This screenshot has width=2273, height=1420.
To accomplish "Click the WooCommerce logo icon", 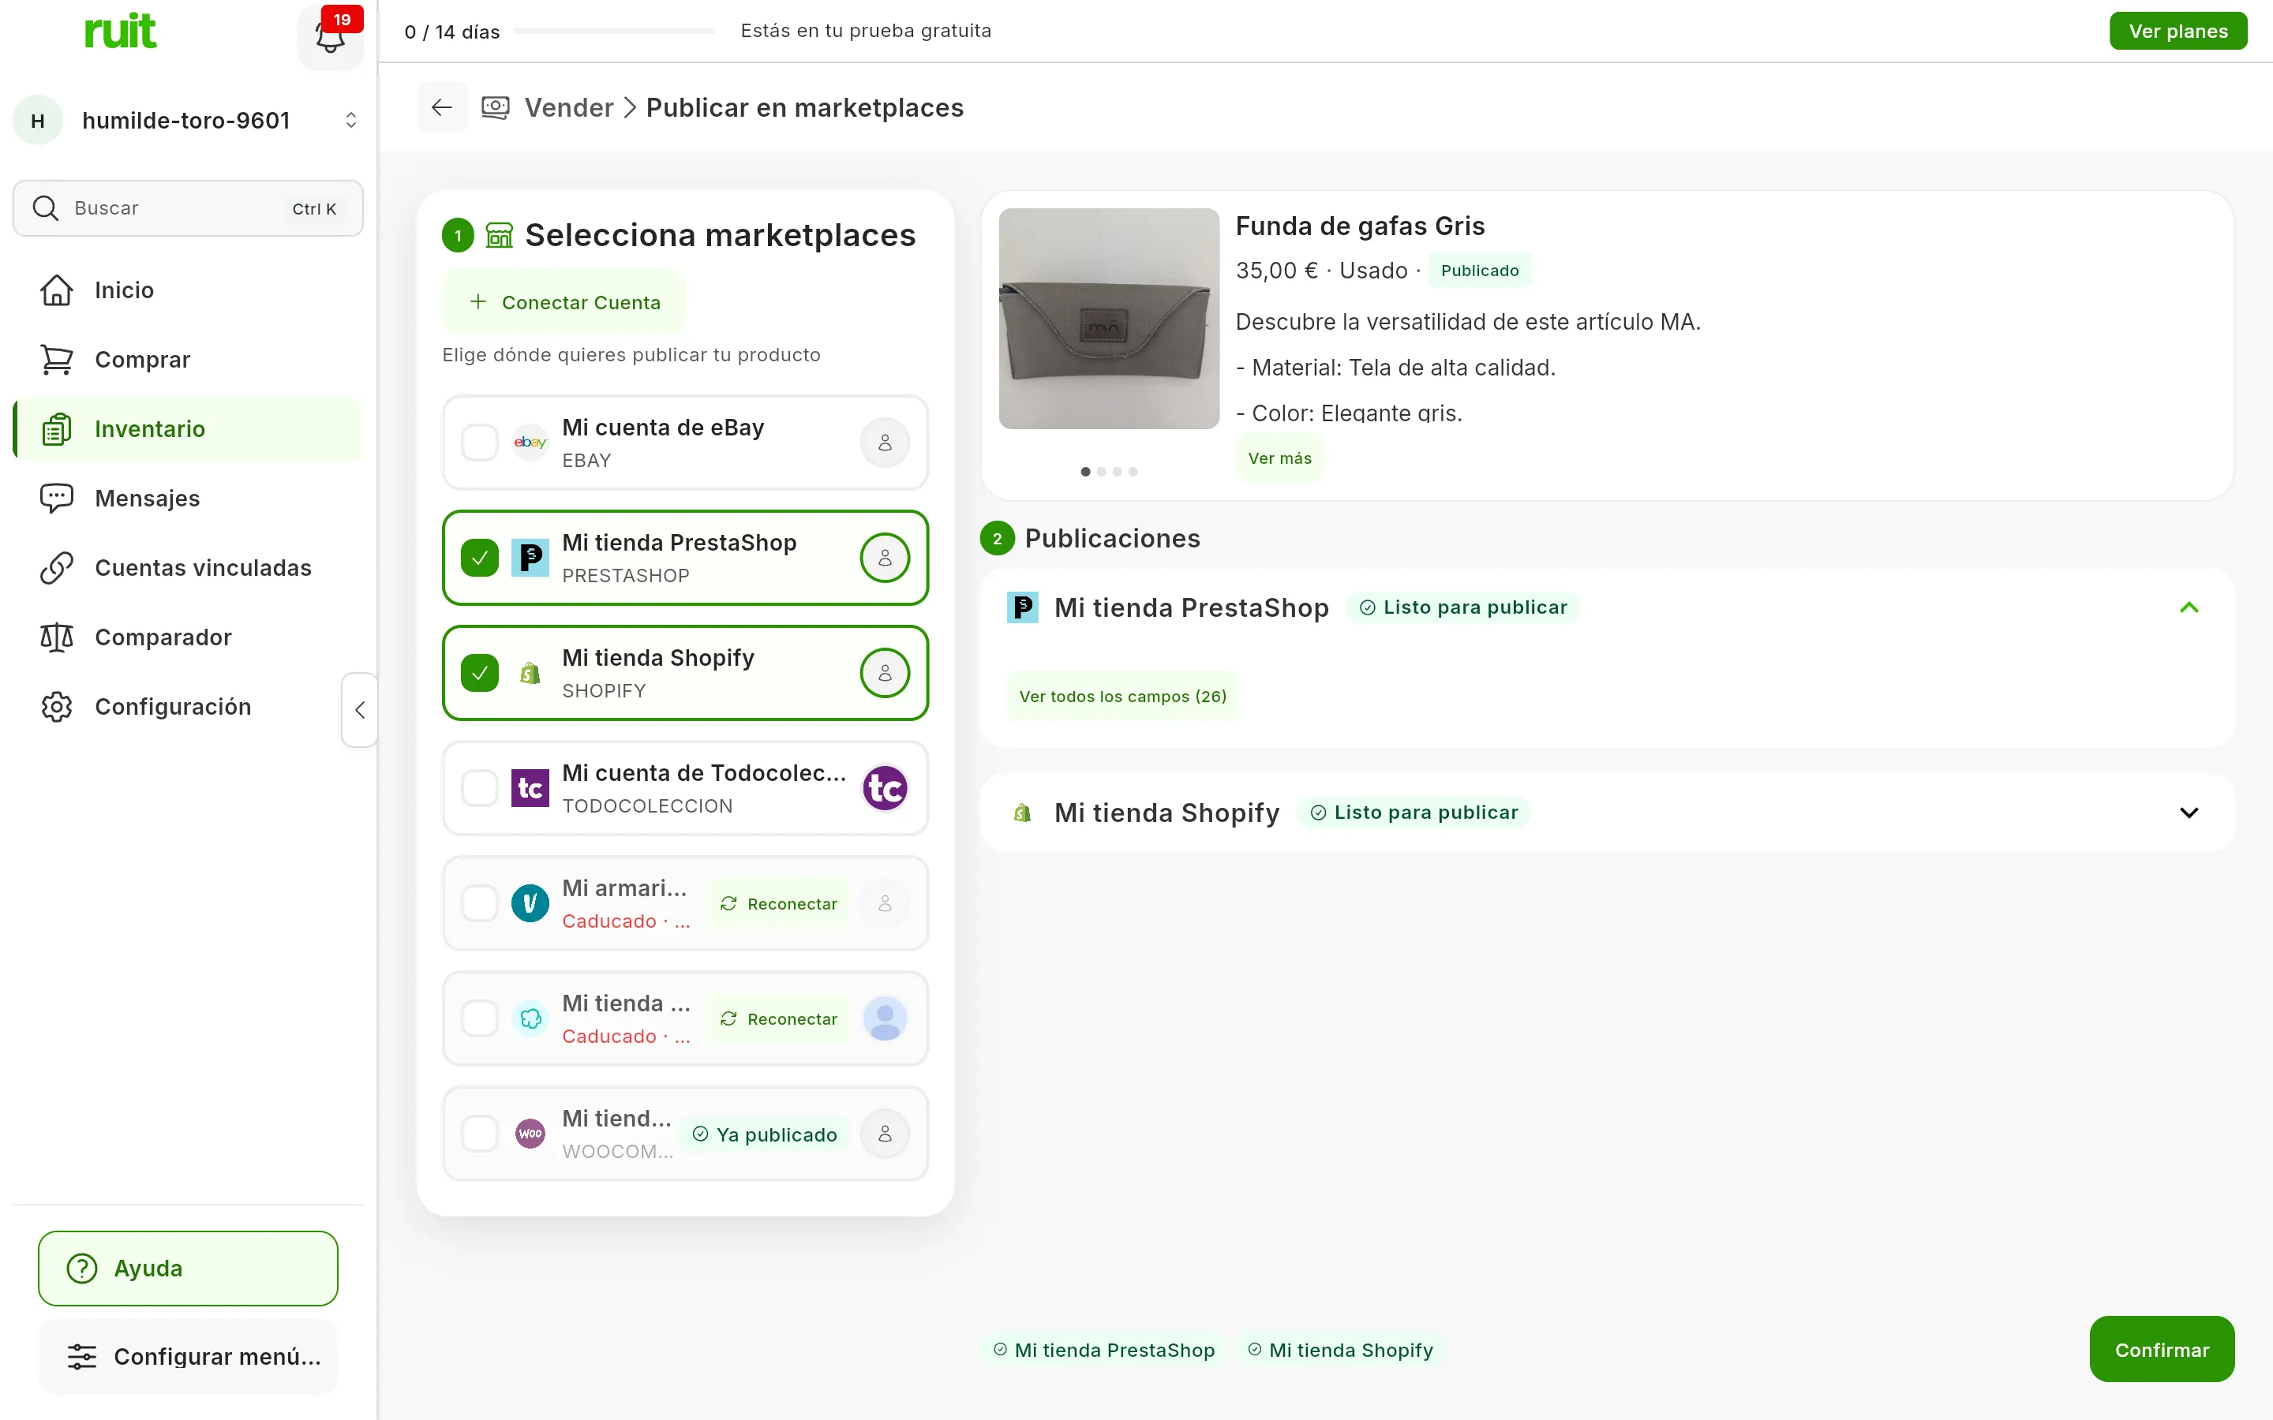I will (530, 1134).
